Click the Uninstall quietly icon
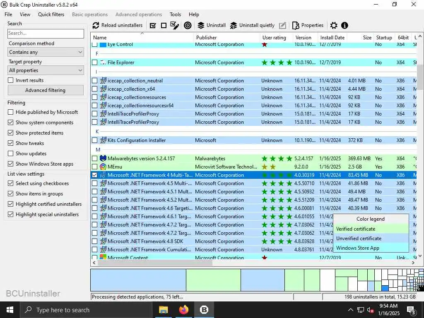The height and width of the screenshot is (318, 424). [234, 25]
